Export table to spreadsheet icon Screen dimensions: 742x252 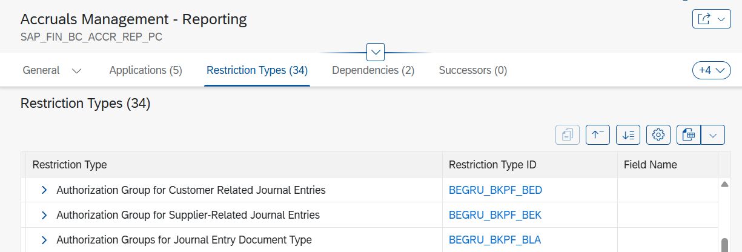click(x=689, y=135)
